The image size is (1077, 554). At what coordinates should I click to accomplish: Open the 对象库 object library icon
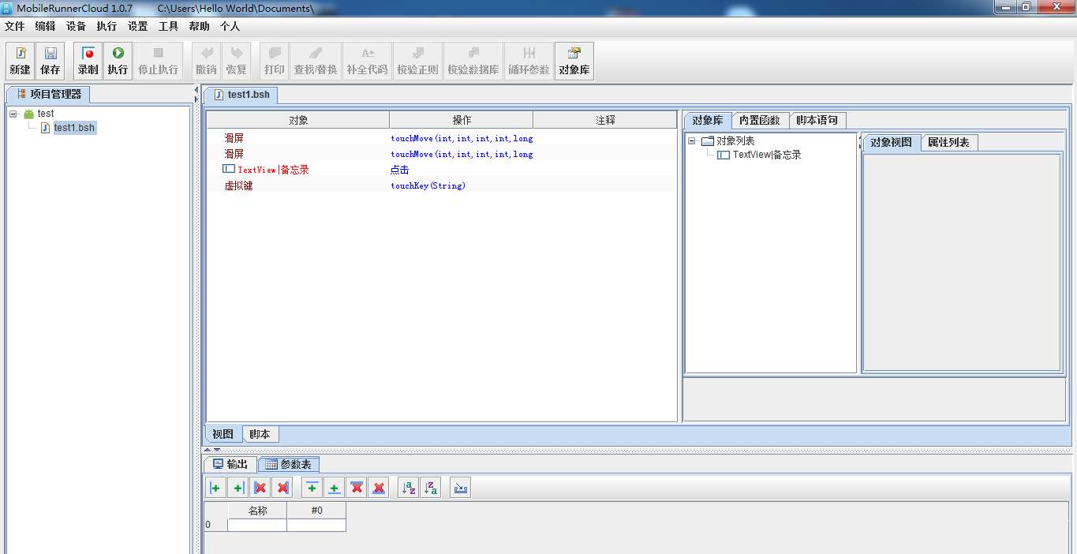tap(574, 60)
